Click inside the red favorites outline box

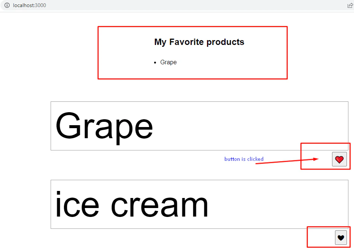pos(192,52)
